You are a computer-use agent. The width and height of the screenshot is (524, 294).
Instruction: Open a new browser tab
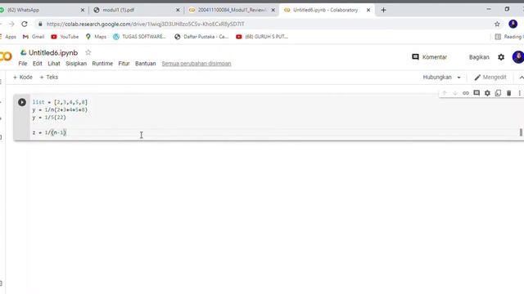[x=383, y=10]
